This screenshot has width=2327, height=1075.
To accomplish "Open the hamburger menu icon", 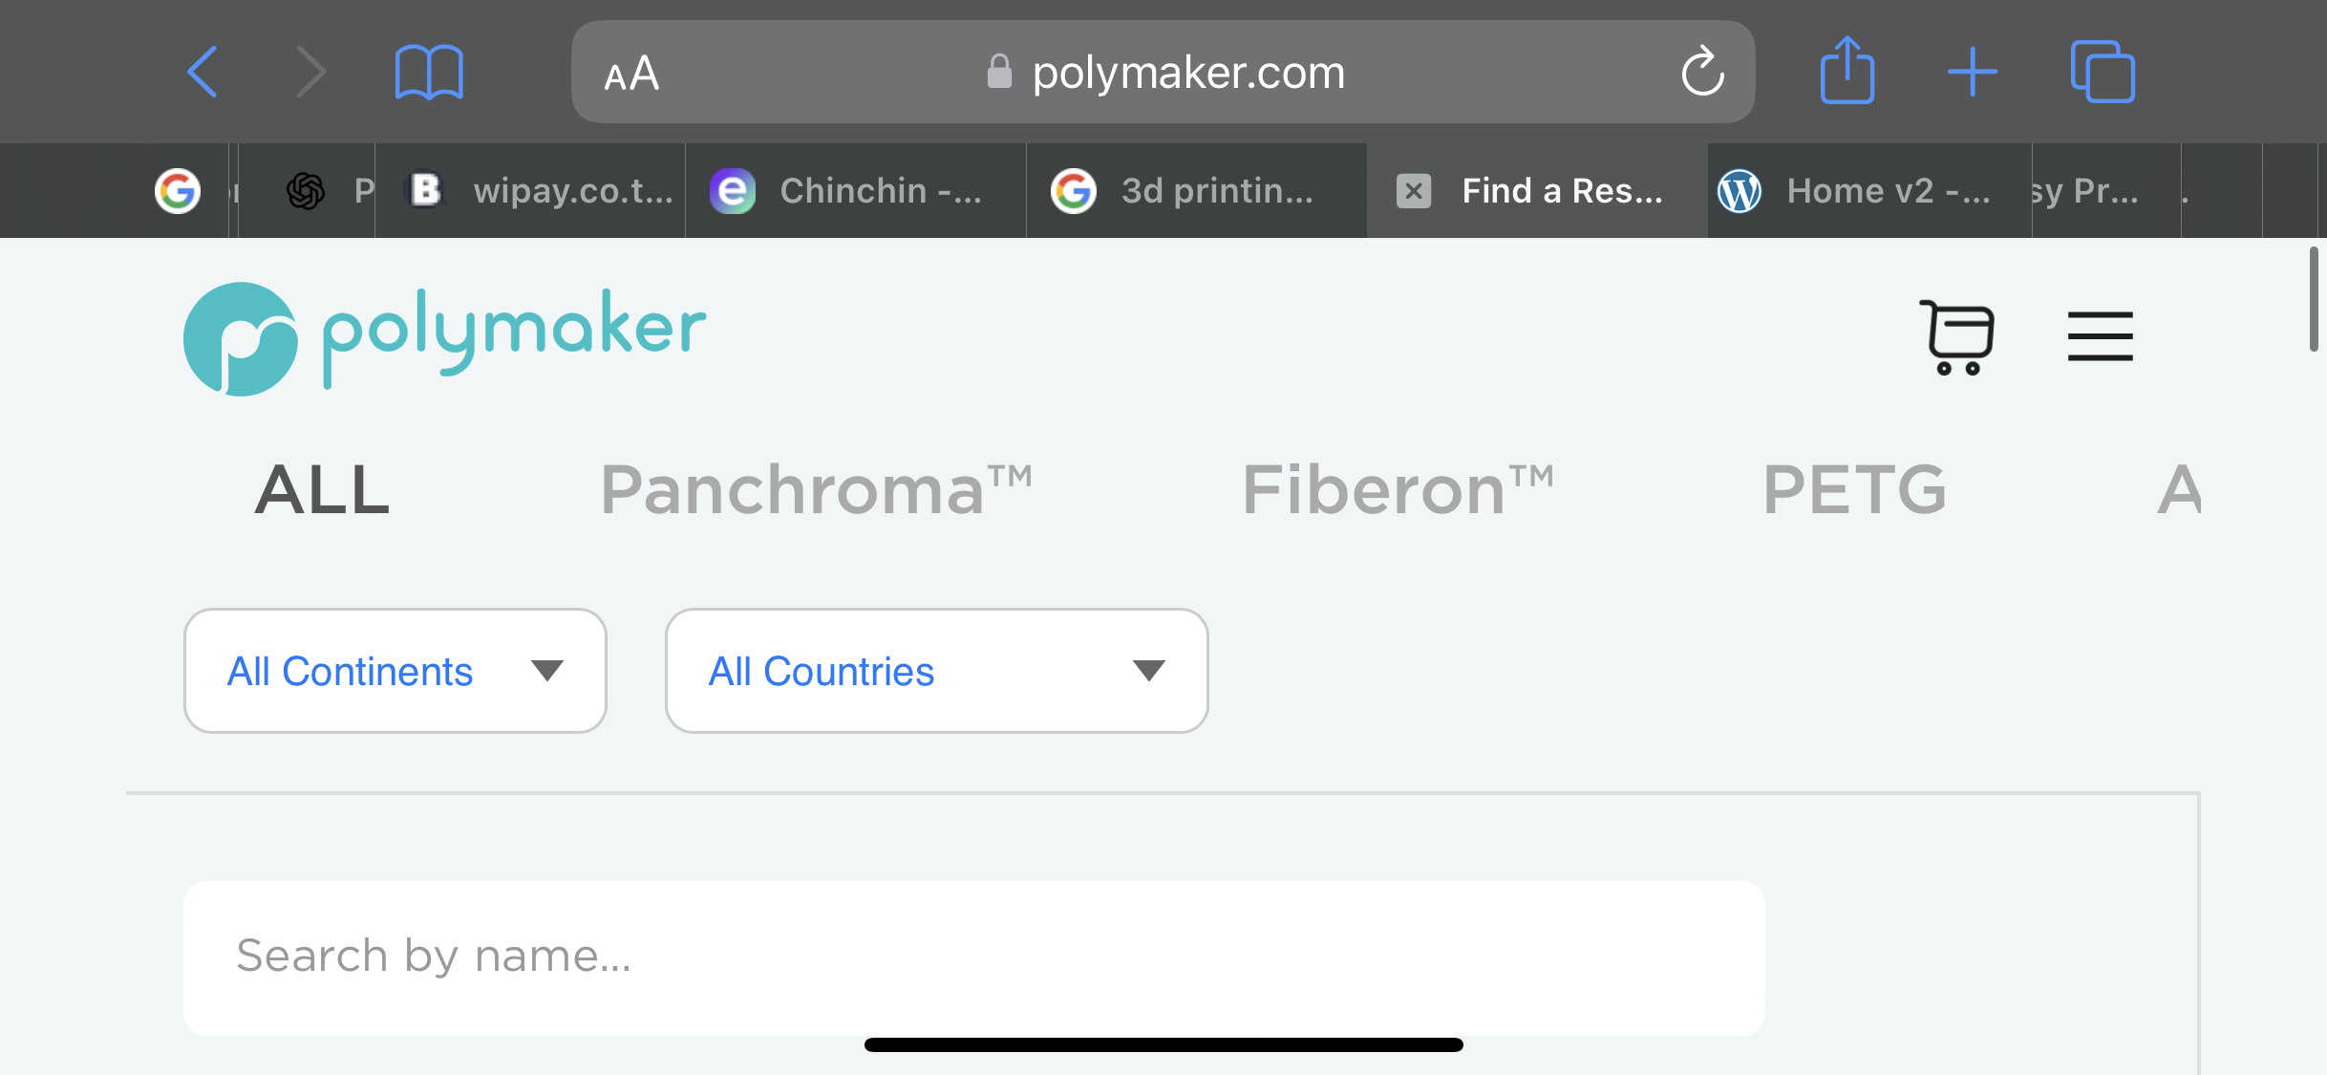I will point(2100,336).
